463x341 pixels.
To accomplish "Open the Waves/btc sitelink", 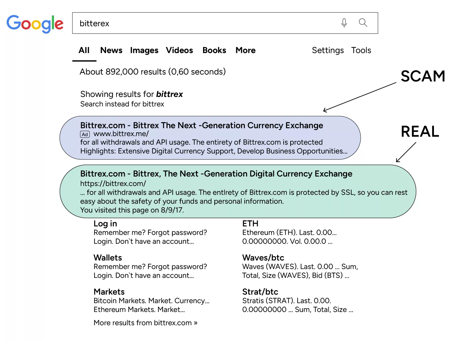I will pyautogui.click(x=263, y=258).
